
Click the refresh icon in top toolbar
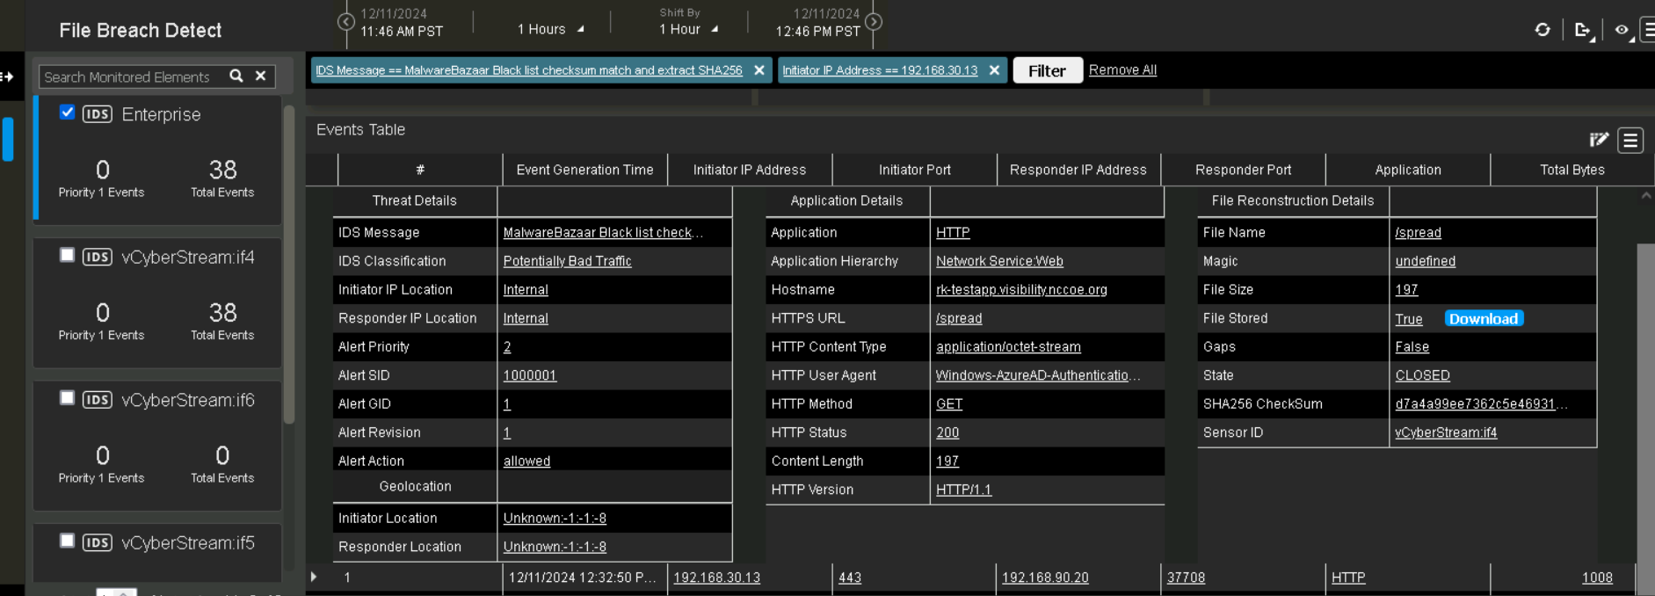(x=1542, y=30)
